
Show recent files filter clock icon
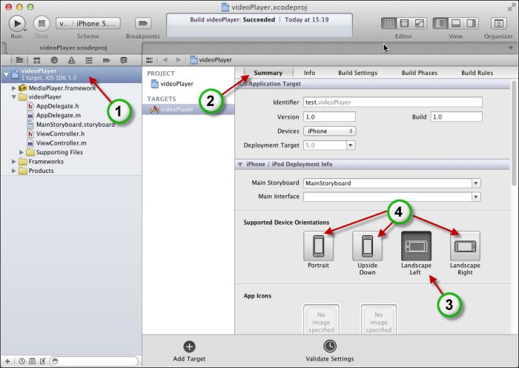[22, 361]
